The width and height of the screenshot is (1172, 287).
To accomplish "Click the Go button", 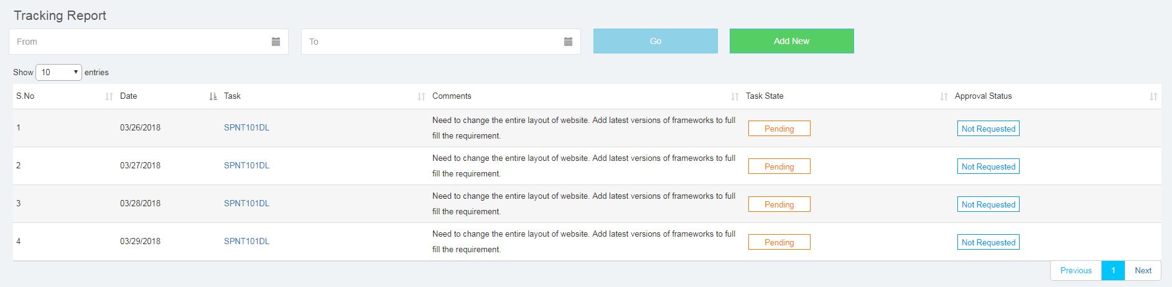I will click(x=655, y=41).
